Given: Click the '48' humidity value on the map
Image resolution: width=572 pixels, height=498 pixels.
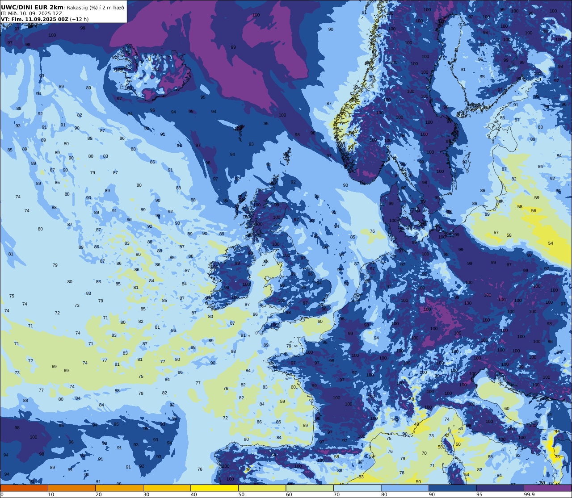Looking at the screenshot, I should 412,399.
